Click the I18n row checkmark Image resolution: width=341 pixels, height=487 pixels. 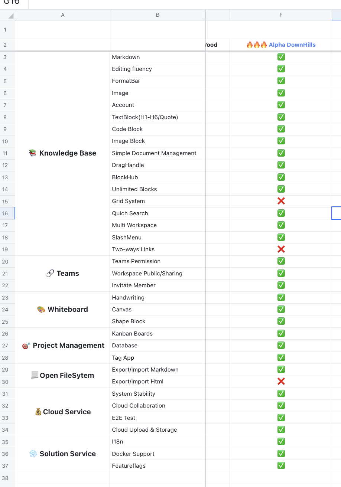coord(281,441)
